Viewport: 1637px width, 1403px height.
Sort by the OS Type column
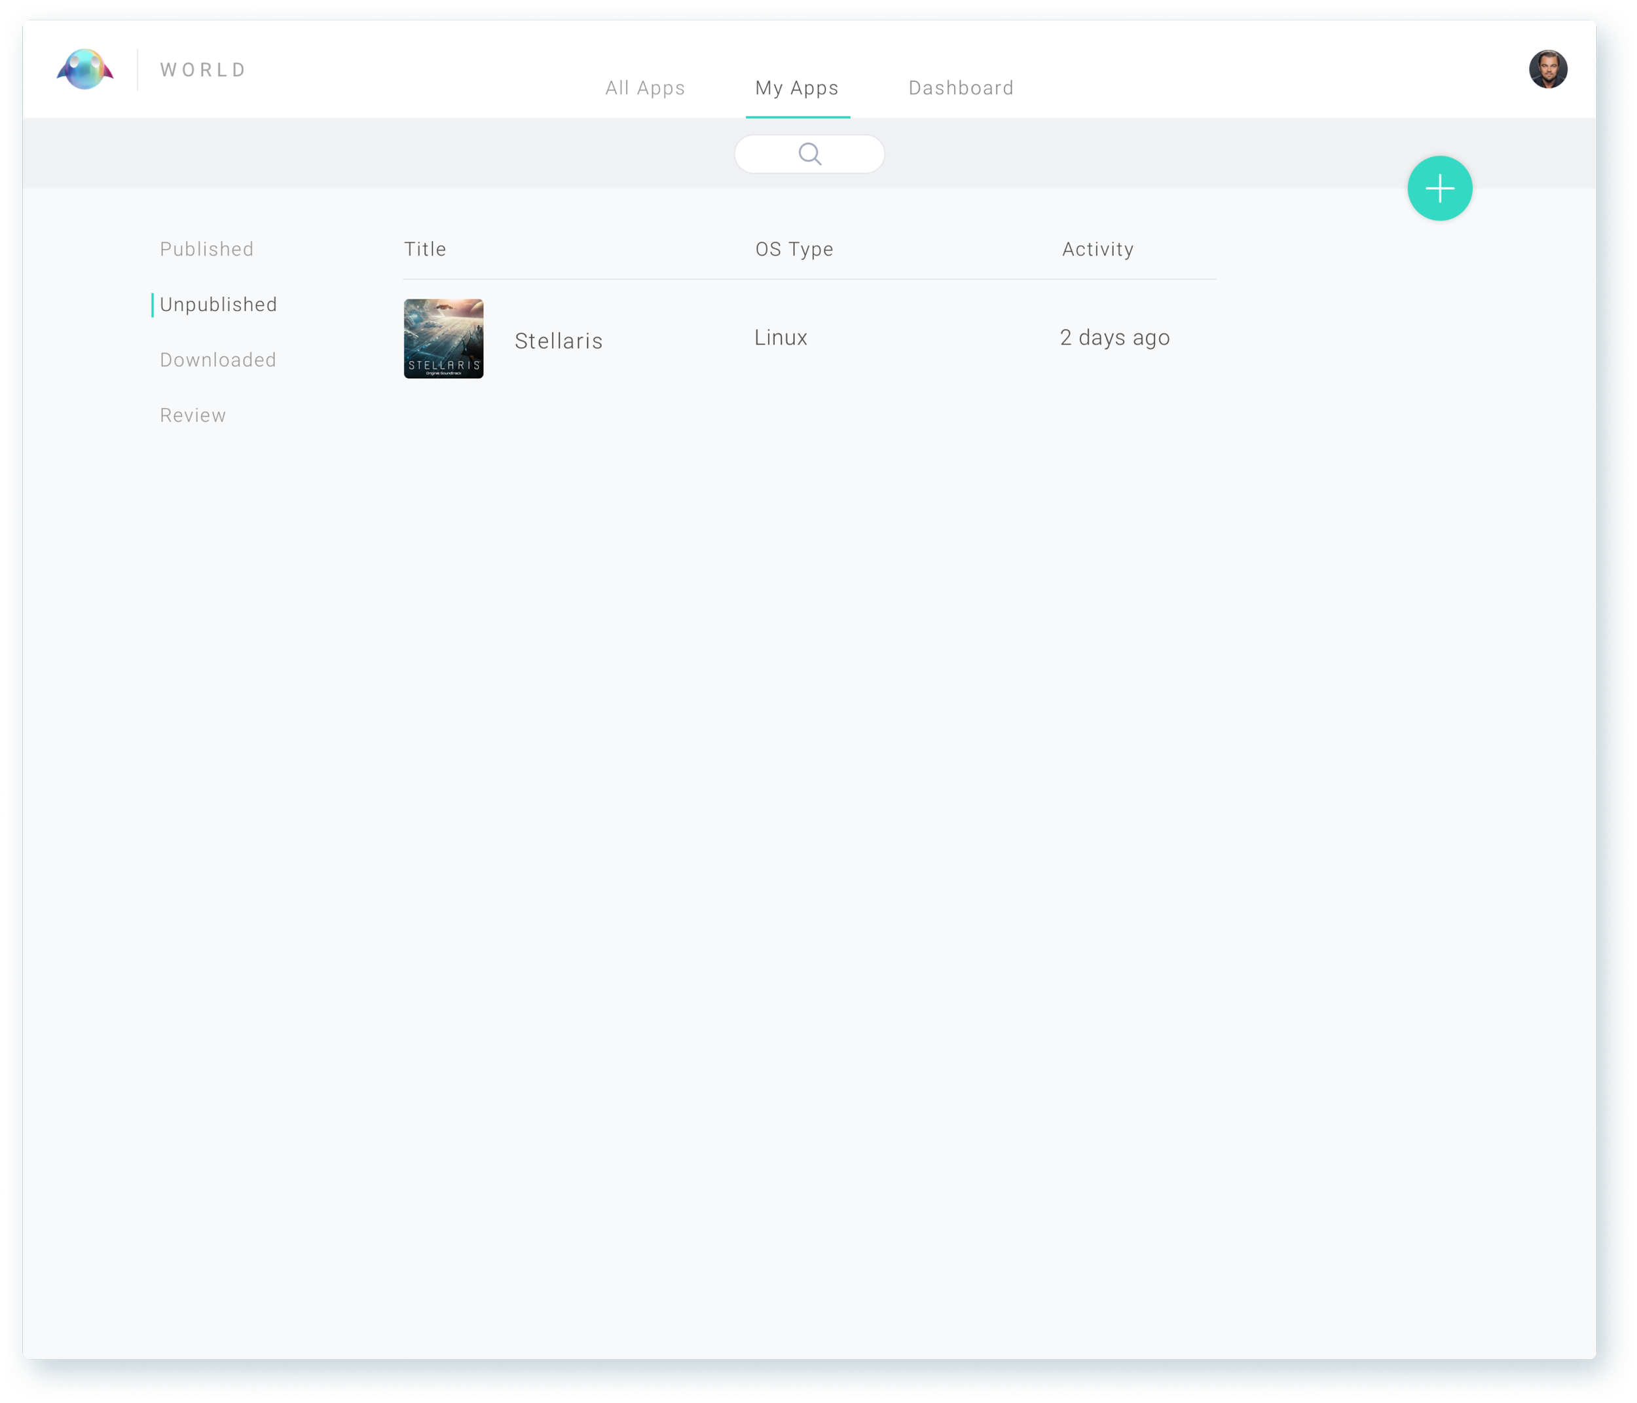tap(794, 250)
